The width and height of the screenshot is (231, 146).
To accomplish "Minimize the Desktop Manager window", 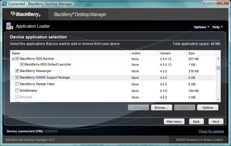I will [x=206, y=3].
